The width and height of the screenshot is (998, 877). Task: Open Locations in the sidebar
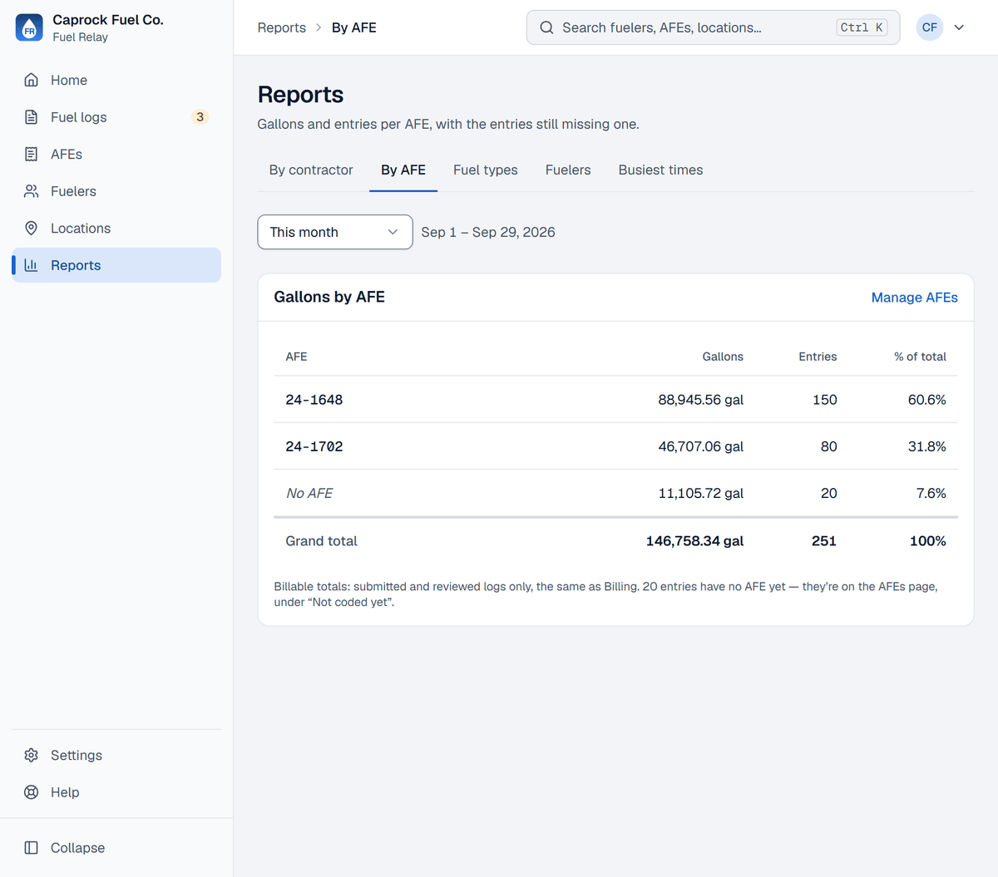(116, 228)
